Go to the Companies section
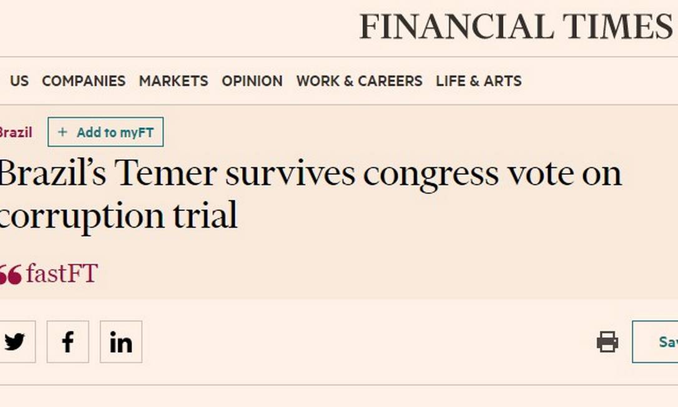Viewport: 678px width, 407px height. click(84, 81)
